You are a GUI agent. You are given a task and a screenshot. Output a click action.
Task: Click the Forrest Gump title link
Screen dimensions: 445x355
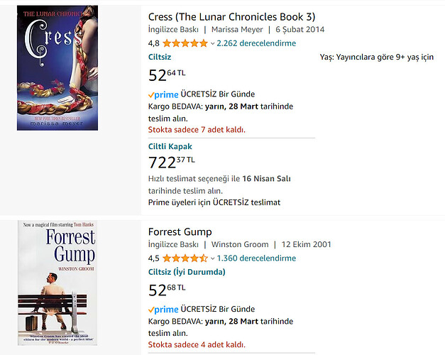tap(180, 231)
